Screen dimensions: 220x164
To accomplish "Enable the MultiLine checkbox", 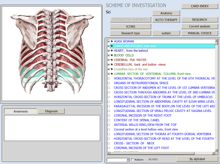I will [x=132, y=160].
